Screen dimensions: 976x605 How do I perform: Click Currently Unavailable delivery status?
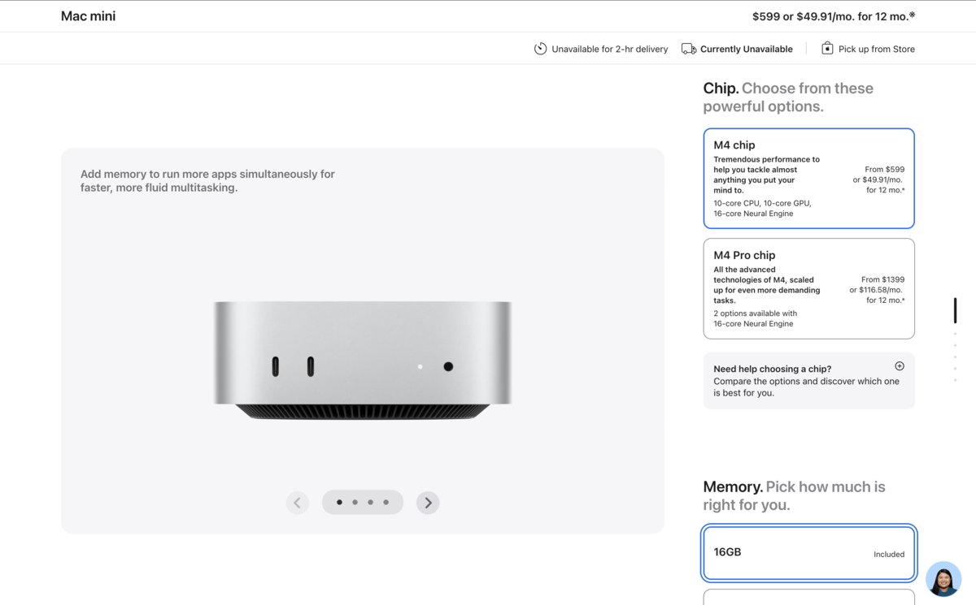(x=746, y=49)
